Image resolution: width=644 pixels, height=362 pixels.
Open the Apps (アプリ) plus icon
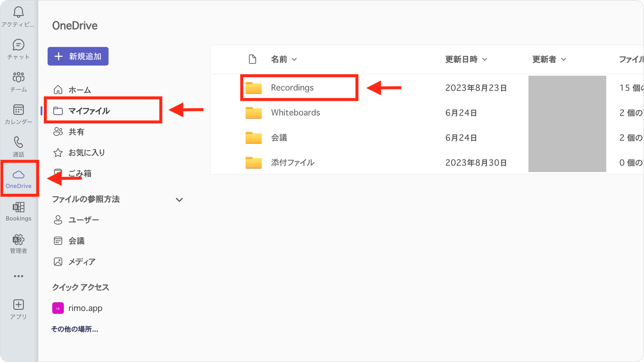(19, 305)
